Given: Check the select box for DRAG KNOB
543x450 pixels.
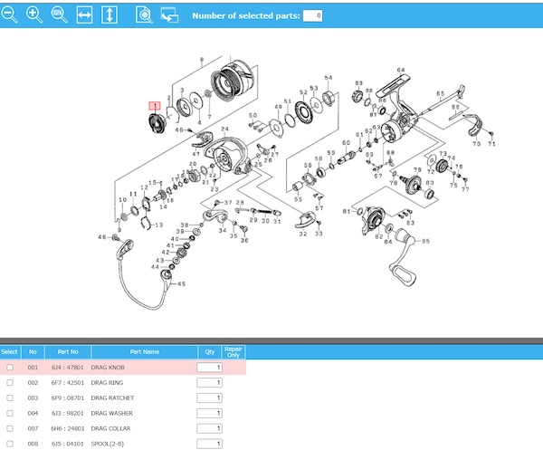Looking at the screenshot, I should click(x=10, y=368).
